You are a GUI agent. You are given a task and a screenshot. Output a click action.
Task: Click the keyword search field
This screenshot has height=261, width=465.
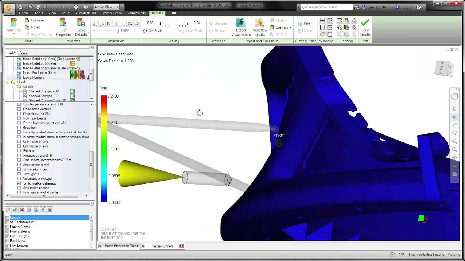(x=327, y=7)
